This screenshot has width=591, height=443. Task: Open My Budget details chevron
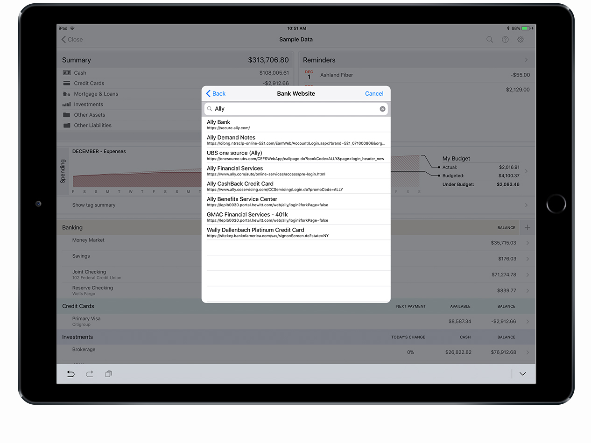[x=526, y=171]
